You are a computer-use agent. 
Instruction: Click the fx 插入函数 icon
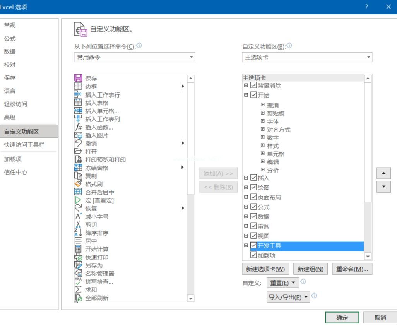point(78,127)
